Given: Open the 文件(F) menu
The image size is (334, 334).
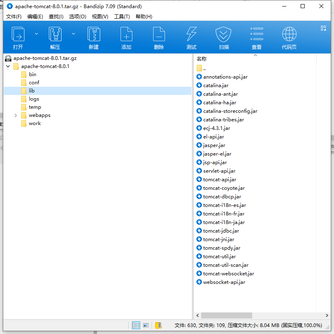Looking at the screenshot, I should tap(13, 17).
